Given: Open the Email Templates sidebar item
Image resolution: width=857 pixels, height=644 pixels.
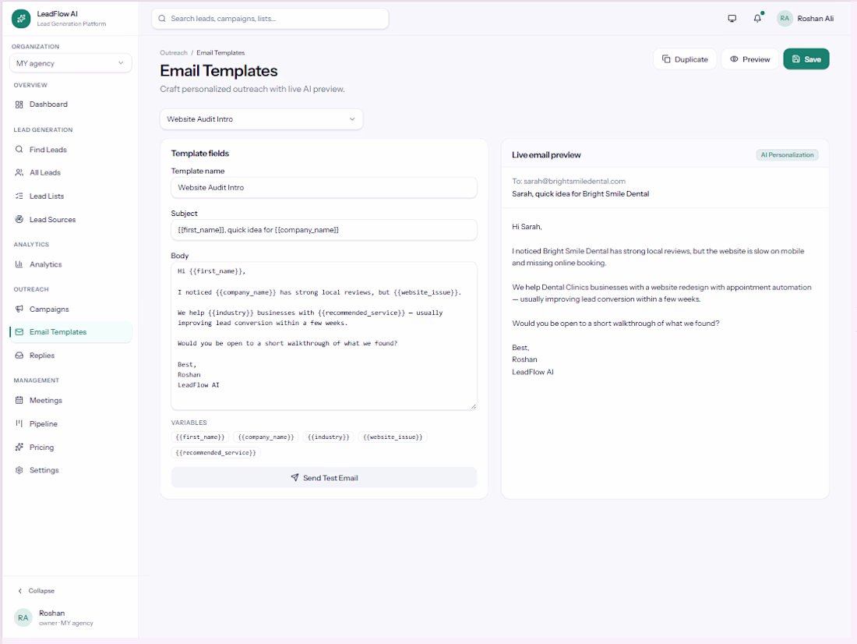Looking at the screenshot, I should [x=70, y=332].
